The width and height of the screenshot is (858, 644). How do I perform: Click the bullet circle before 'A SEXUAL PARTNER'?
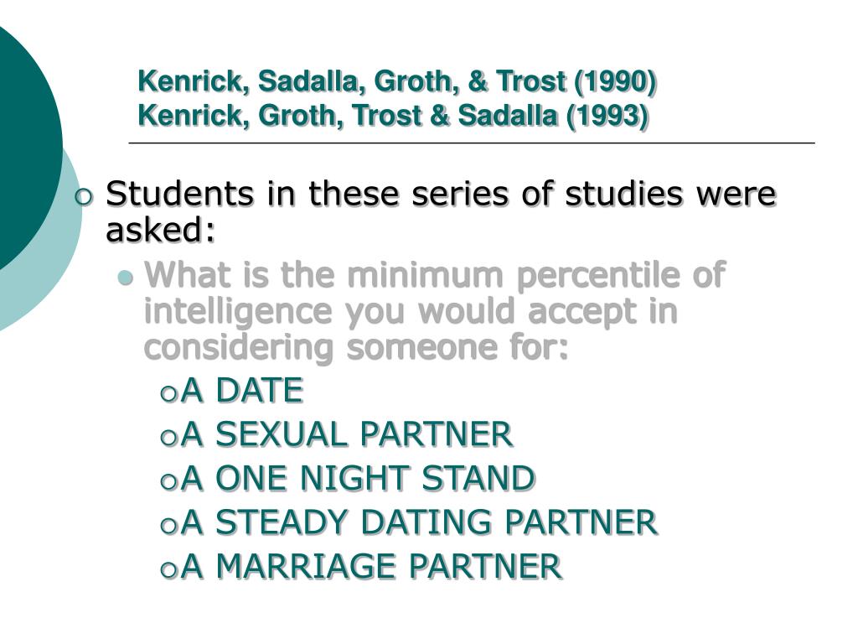(169, 438)
